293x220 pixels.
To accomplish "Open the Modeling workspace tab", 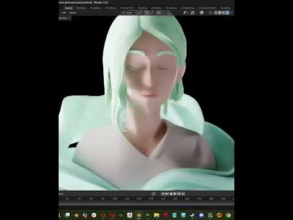I will pos(81,8).
